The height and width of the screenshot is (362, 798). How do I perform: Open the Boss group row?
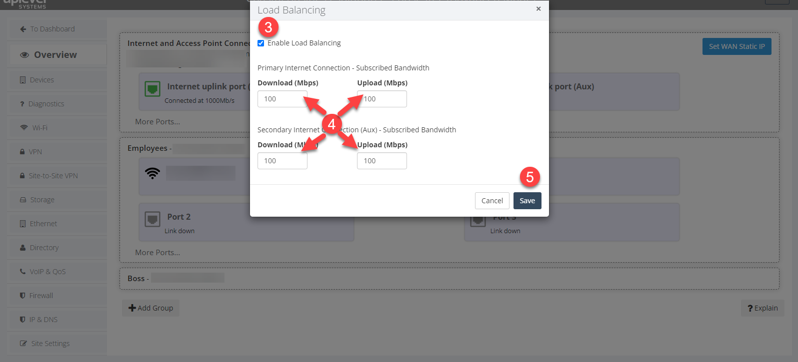click(x=449, y=279)
